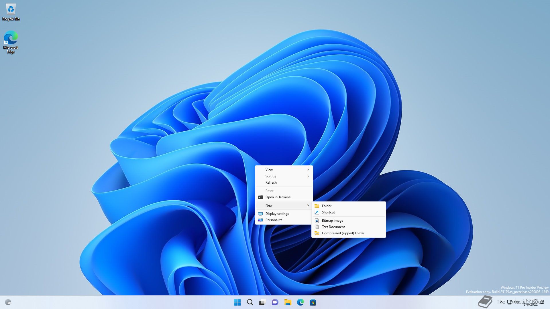The width and height of the screenshot is (550, 309).
Task: Click the network icon in system tray
Action: tap(510, 302)
